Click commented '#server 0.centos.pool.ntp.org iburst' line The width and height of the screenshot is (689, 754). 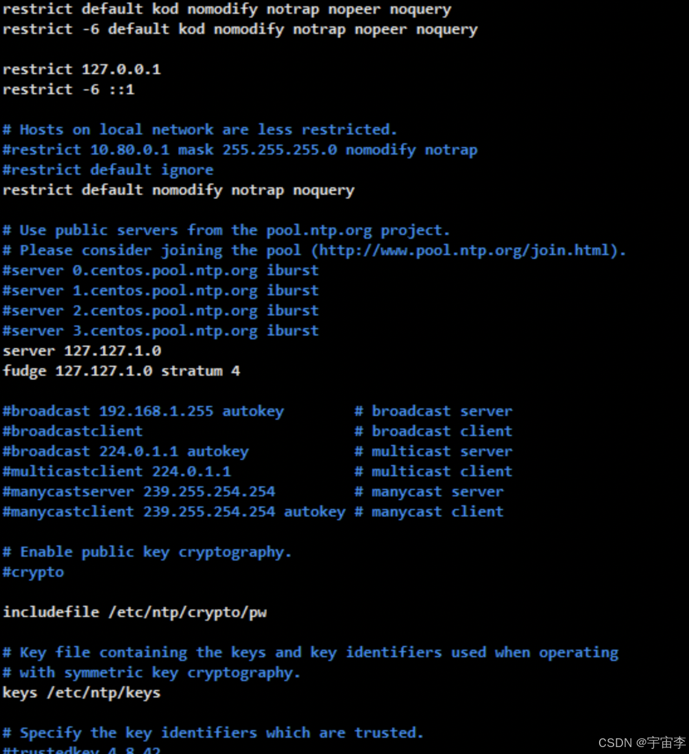coord(161,270)
